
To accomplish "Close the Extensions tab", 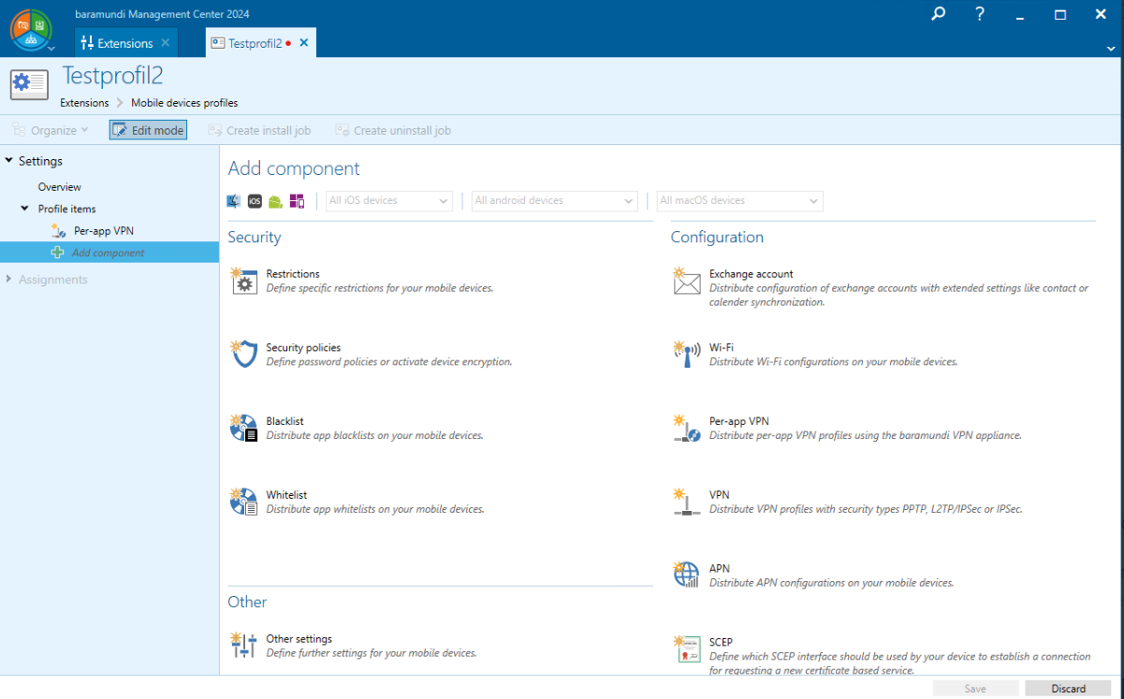I will pos(166,43).
